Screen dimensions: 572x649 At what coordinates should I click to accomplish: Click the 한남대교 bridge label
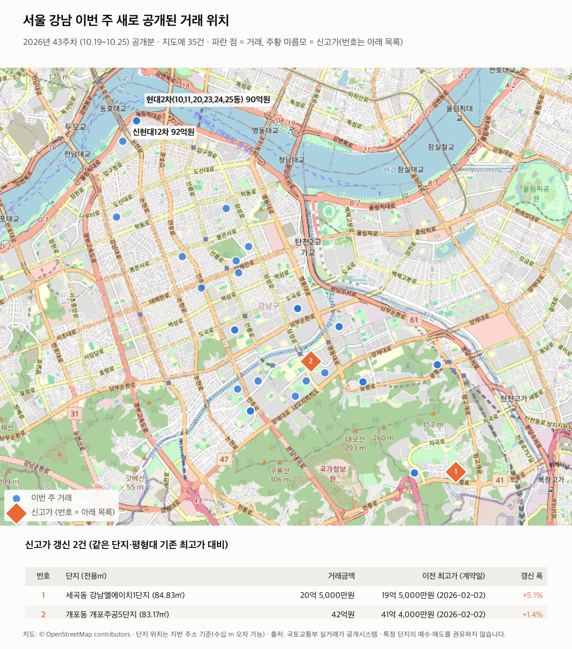pyautogui.click(x=77, y=154)
